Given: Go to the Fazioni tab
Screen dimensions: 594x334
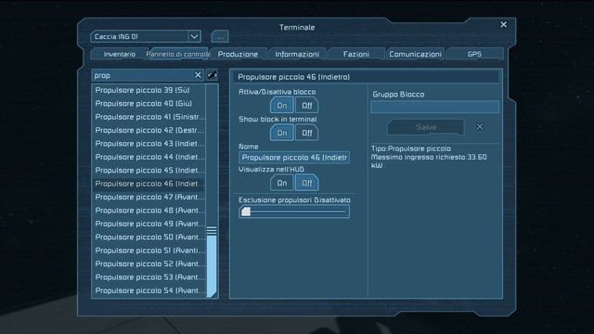Looking at the screenshot, I should click(356, 54).
